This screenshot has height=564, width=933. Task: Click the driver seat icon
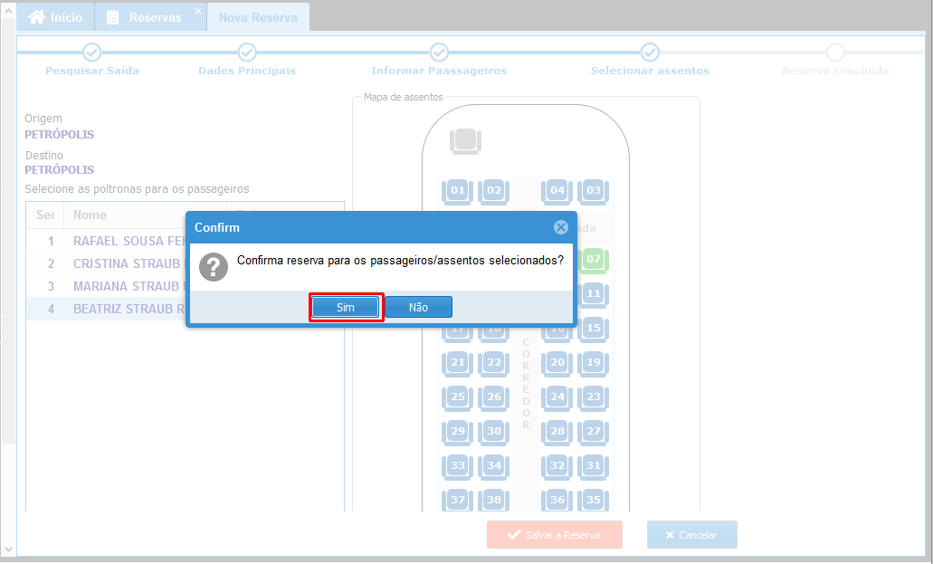(465, 142)
